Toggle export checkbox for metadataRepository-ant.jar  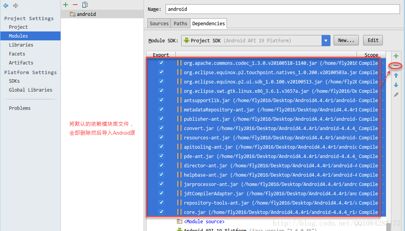161,109
